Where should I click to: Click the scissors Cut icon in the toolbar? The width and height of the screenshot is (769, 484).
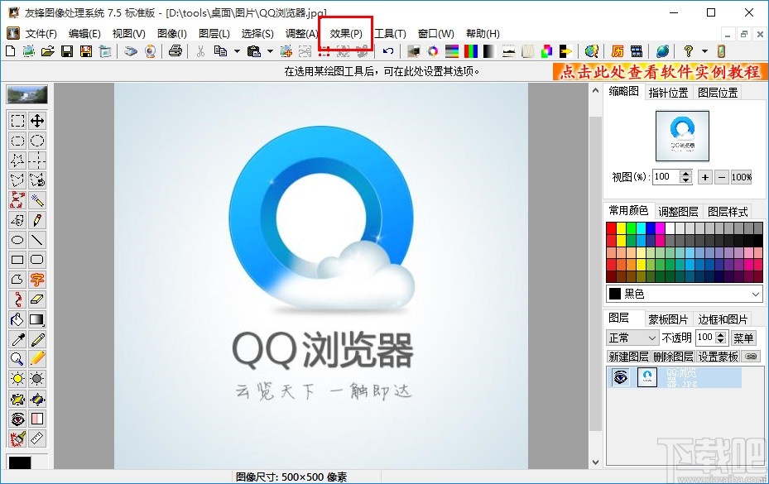coord(201,51)
